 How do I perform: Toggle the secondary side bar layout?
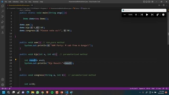click(149, 2)
